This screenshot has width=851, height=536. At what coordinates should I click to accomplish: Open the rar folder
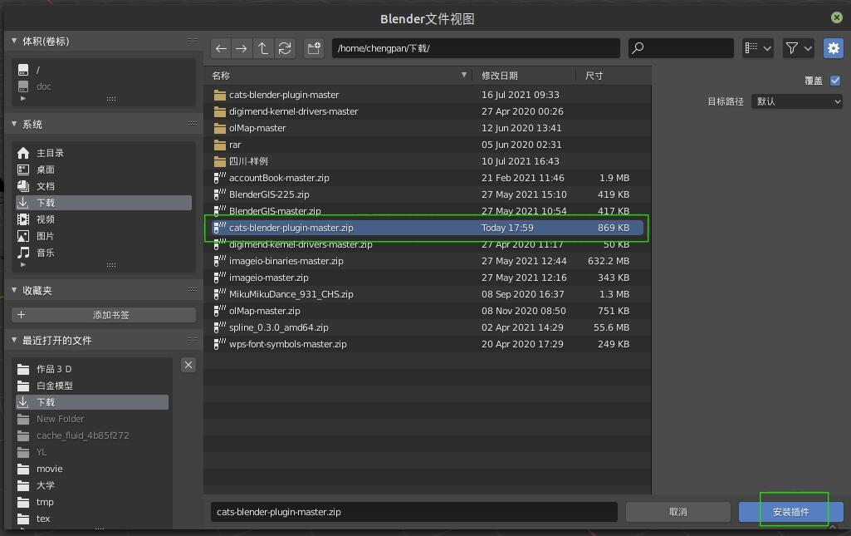click(428, 145)
